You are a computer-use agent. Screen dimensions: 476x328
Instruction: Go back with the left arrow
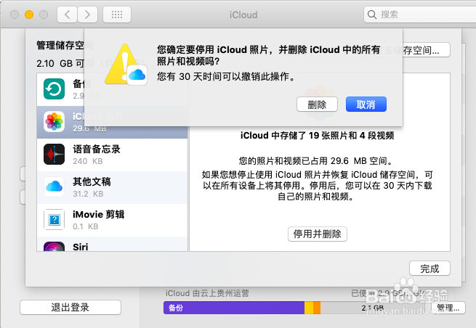point(68,15)
